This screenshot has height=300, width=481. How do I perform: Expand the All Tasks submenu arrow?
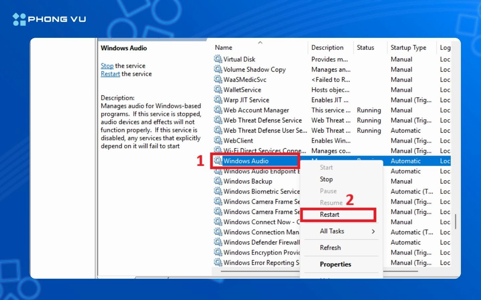tap(373, 231)
